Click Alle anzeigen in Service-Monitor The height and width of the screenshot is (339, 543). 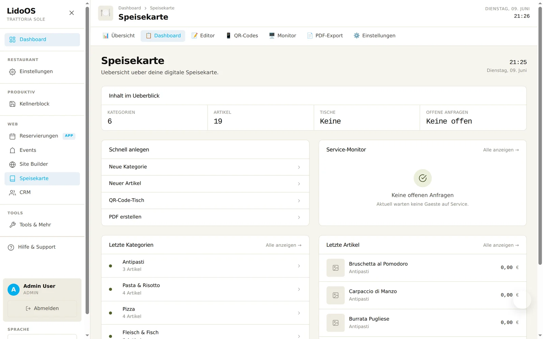[501, 150]
